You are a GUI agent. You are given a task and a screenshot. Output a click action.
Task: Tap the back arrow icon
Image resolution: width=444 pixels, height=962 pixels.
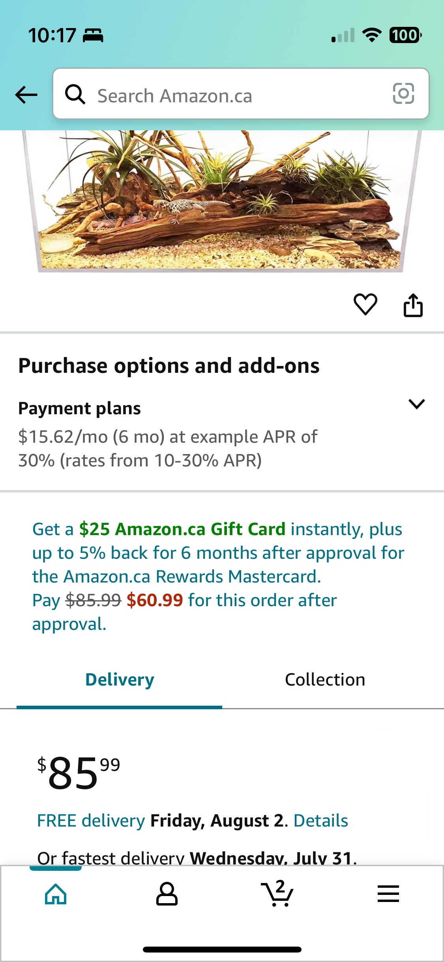[26, 95]
